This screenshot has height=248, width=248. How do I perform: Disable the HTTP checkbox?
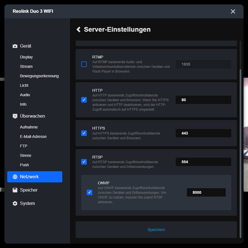click(x=84, y=100)
